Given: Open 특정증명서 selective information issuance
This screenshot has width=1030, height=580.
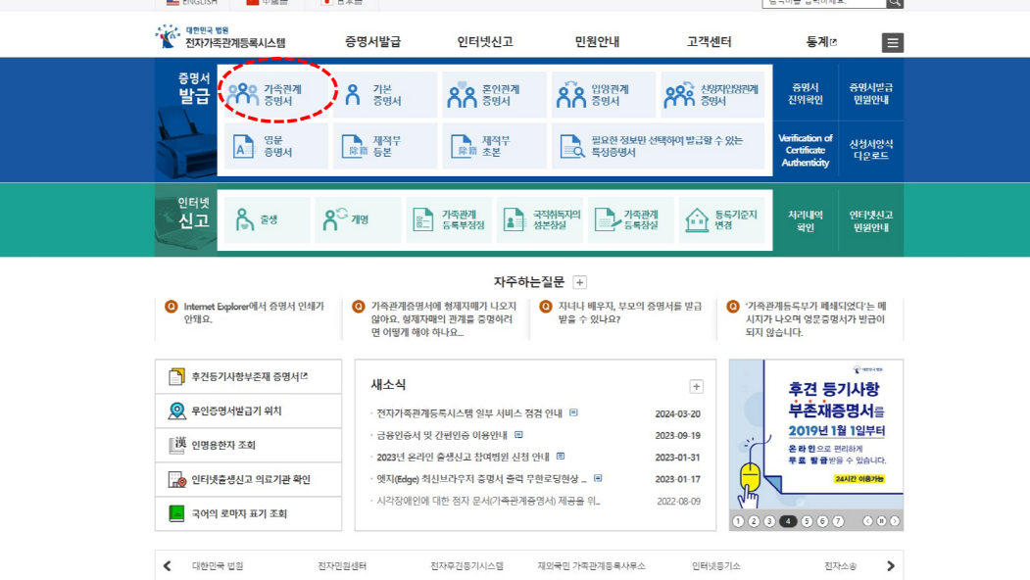Looking at the screenshot, I should pyautogui.click(x=659, y=146).
